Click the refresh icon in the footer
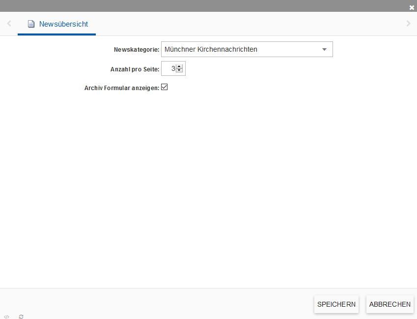The width and height of the screenshot is (417, 319). tap(21, 317)
